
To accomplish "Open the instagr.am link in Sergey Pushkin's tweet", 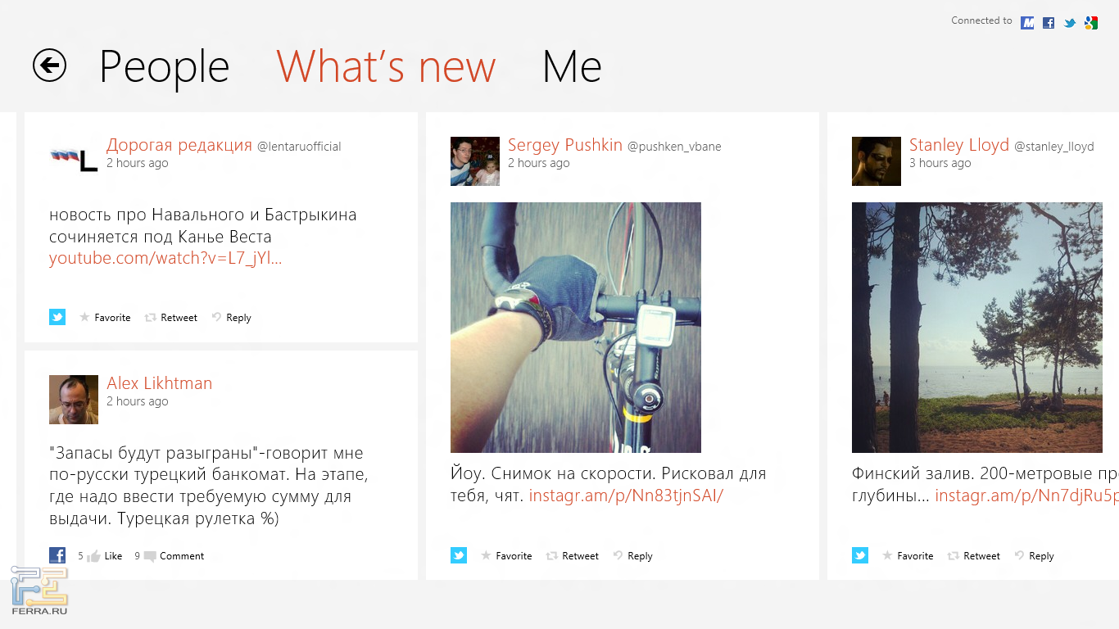I will (626, 496).
